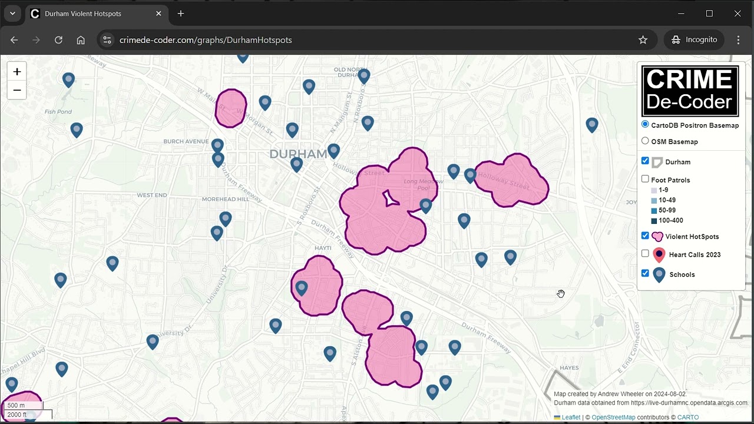Screen dimensions: 754x424
Task: Click school marker near Burch Avenue label
Action: point(217,145)
